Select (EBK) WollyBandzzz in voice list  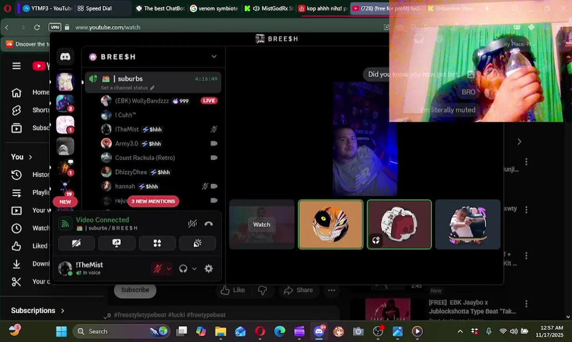click(142, 101)
